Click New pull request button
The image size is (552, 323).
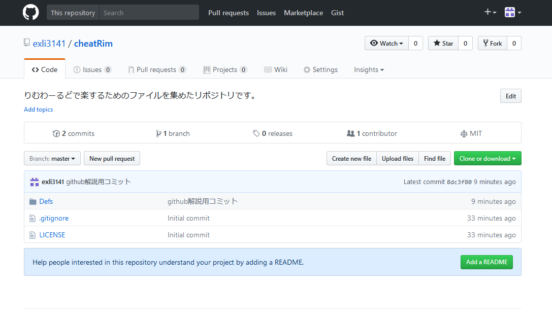click(112, 159)
